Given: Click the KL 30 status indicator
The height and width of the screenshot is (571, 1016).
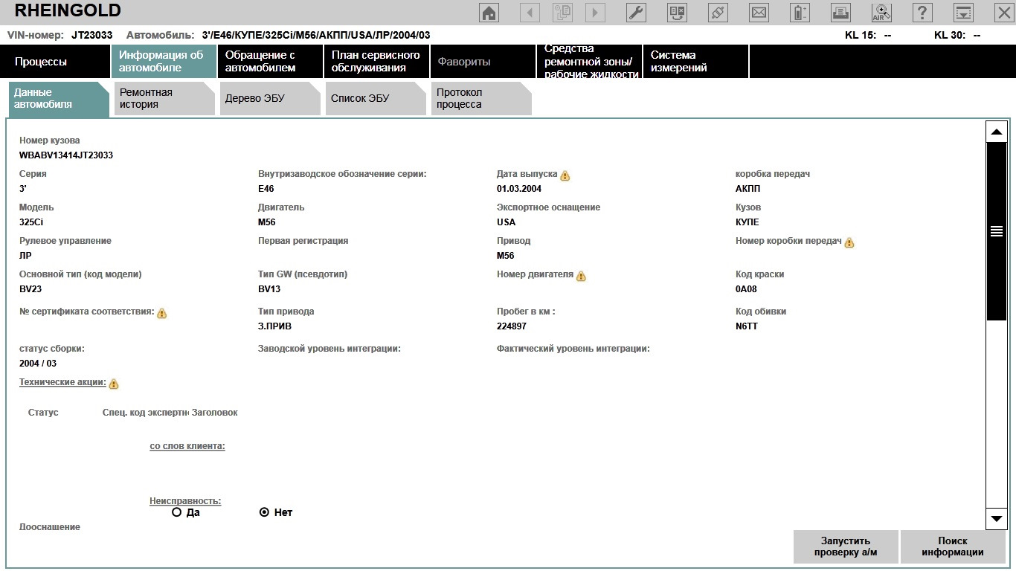Looking at the screenshot, I should 957,35.
